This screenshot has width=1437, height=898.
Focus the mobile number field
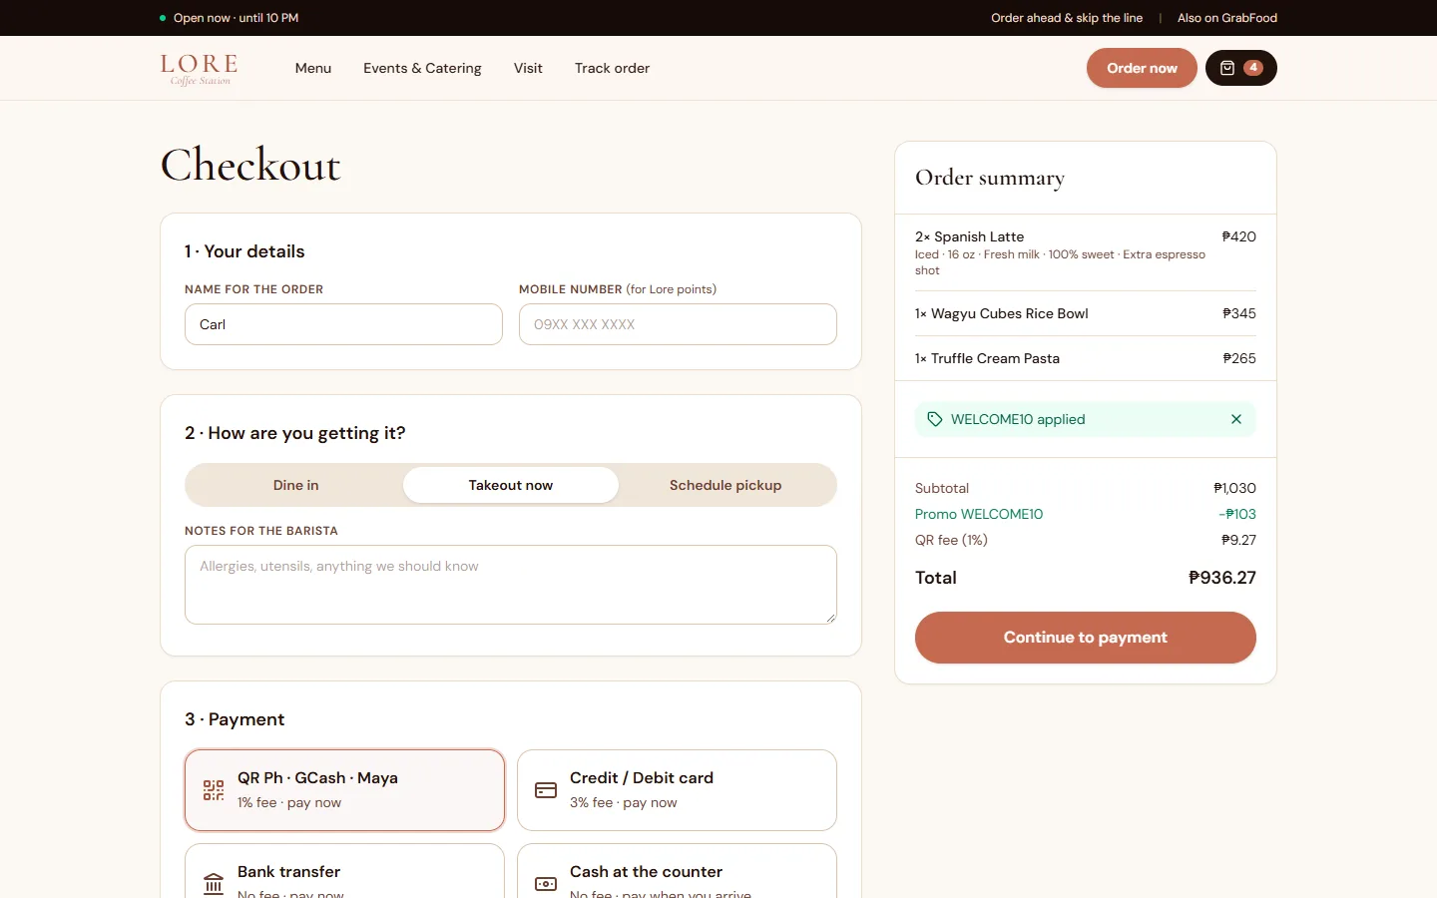(x=678, y=324)
